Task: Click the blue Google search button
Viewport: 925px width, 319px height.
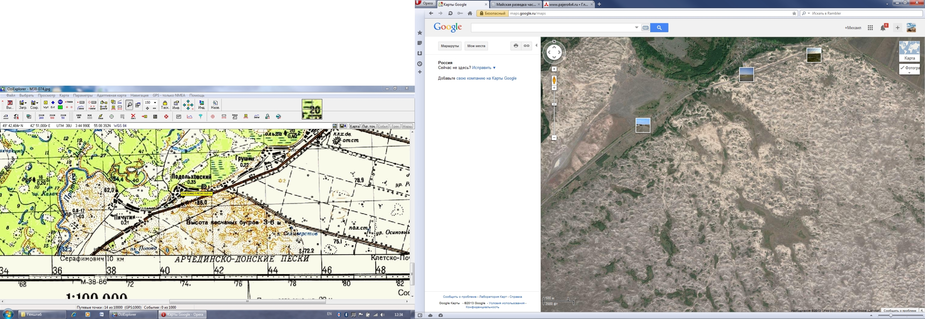Action: pyautogui.click(x=659, y=28)
